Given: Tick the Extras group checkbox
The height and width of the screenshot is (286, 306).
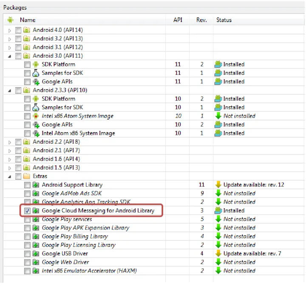Looking at the screenshot, I should tap(18, 176).
